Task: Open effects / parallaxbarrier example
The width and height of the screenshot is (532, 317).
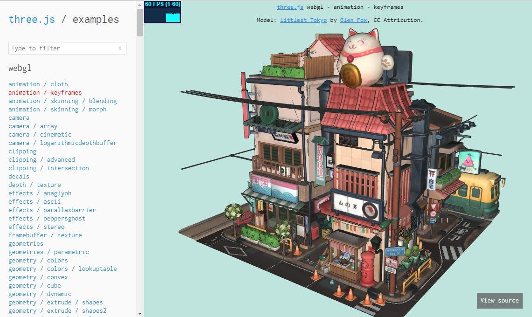Action: 52,210
